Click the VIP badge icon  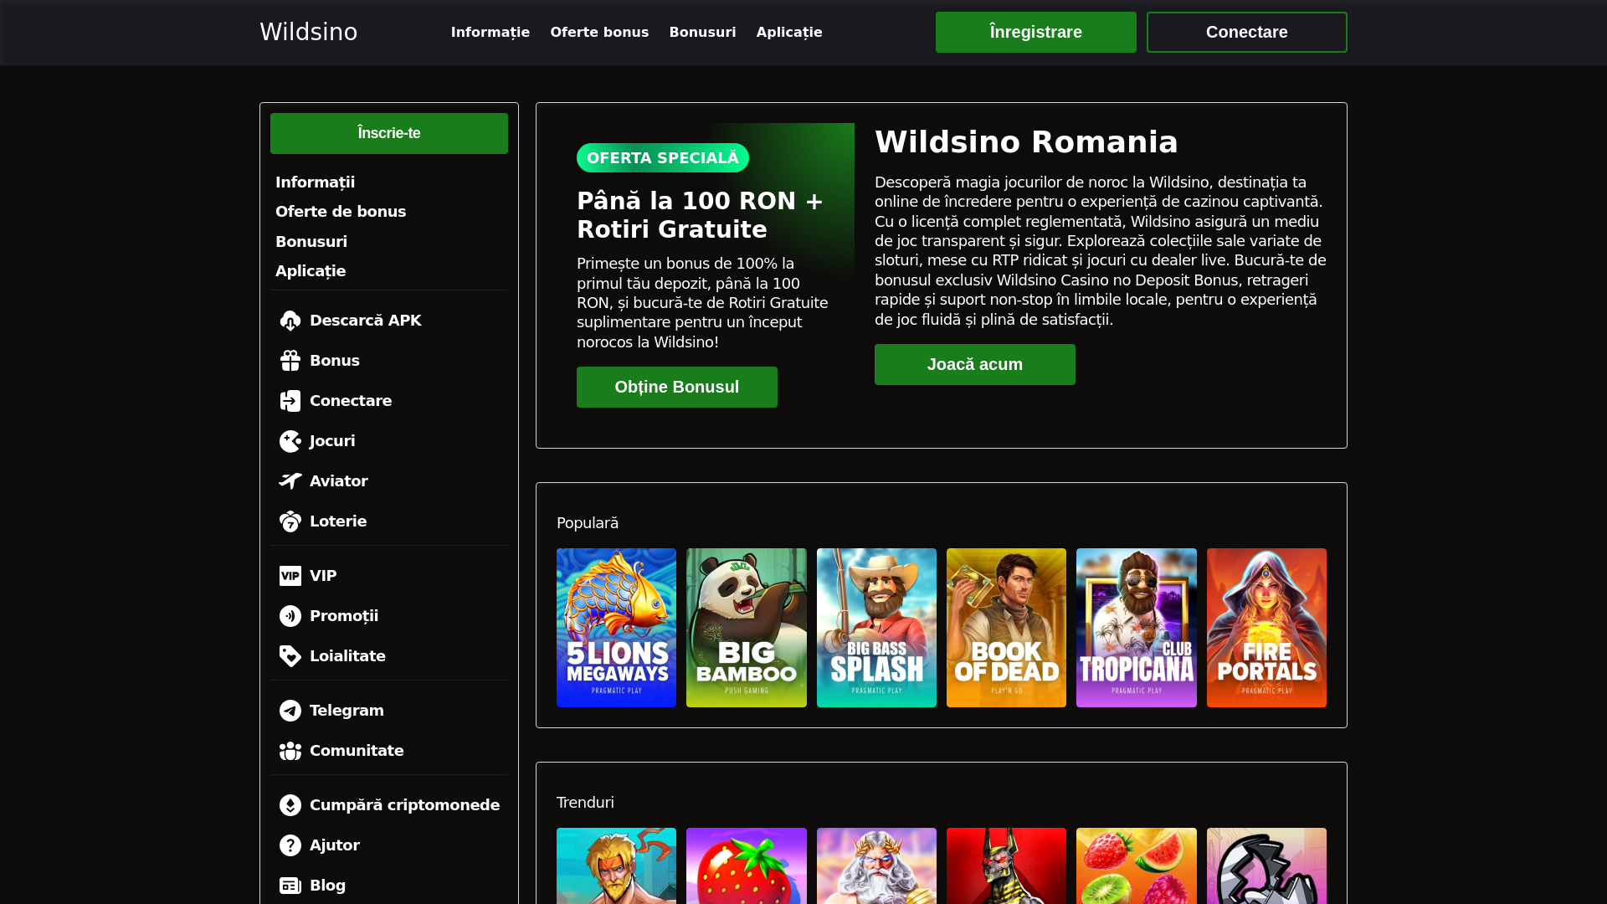[x=290, y=576]
